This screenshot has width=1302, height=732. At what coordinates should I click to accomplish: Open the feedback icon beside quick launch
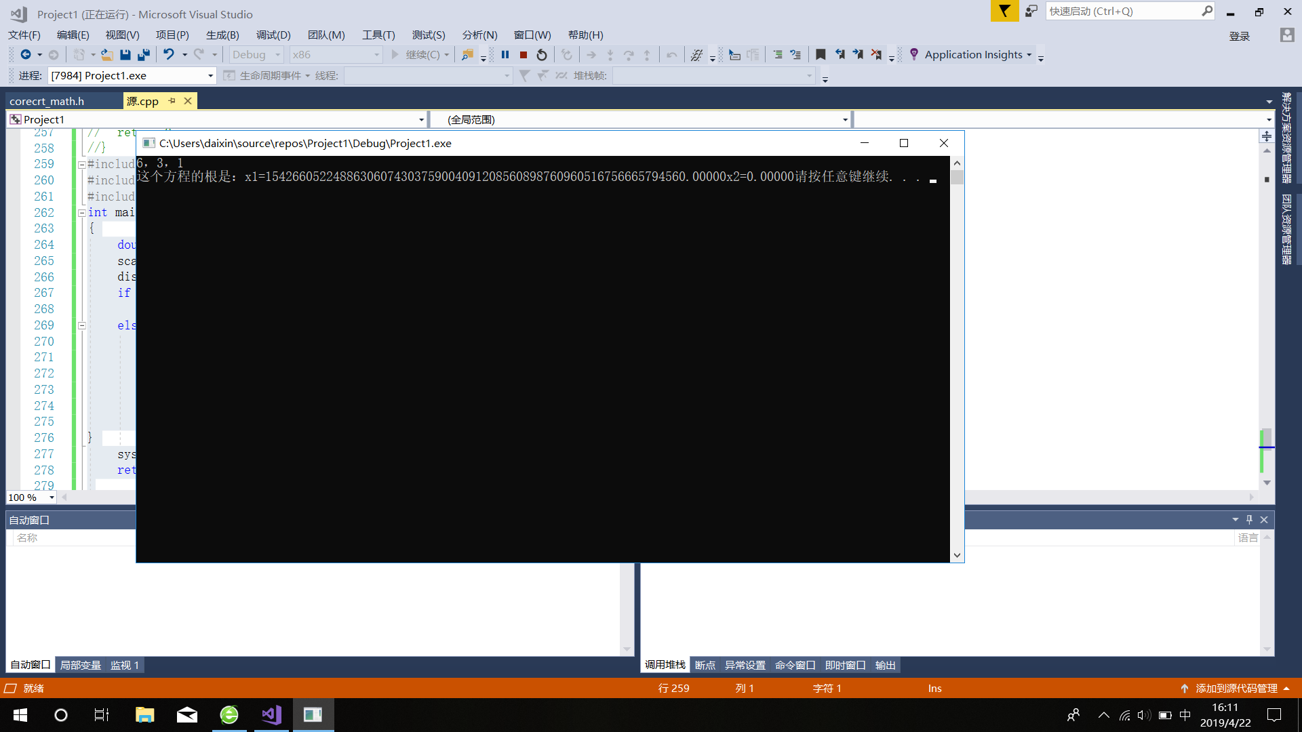click(1031, 12)
